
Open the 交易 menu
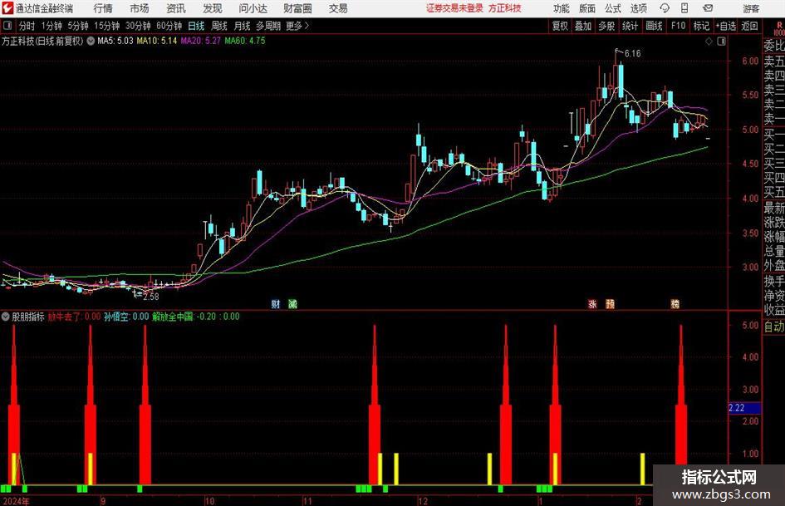[x=338, y=8]
